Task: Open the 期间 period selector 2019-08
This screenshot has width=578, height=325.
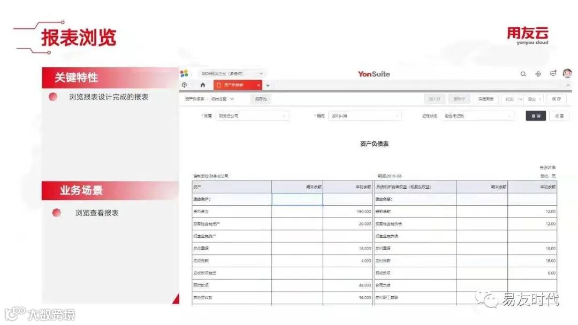Action: click(x=364, y=116)
